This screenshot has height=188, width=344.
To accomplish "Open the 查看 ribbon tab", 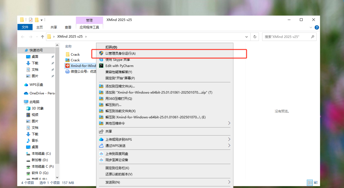I will (x=68, y=27).
